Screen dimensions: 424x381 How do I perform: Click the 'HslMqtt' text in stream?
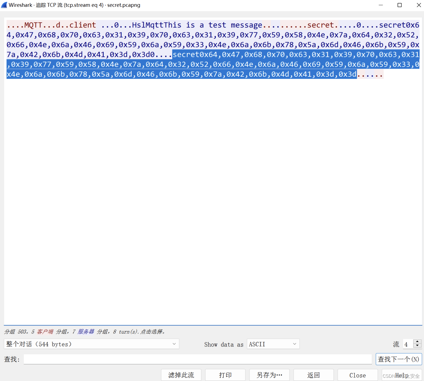[148, 25]
